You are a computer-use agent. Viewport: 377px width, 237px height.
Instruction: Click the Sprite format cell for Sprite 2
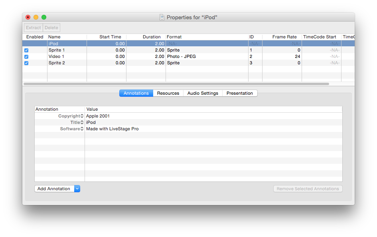174,63
